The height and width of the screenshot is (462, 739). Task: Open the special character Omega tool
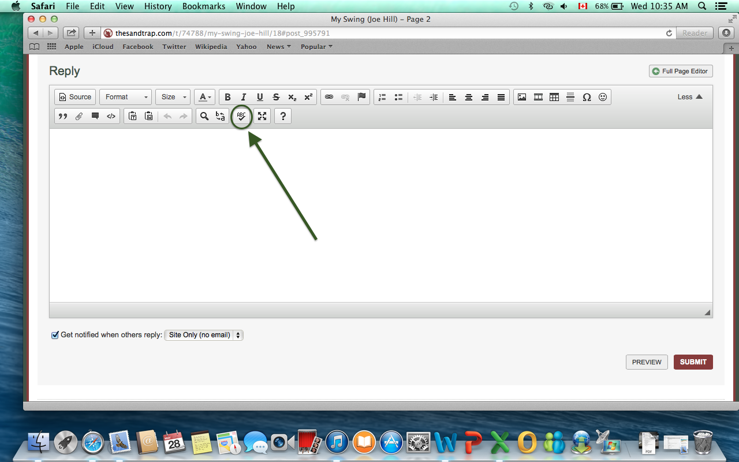pos(587,97)
